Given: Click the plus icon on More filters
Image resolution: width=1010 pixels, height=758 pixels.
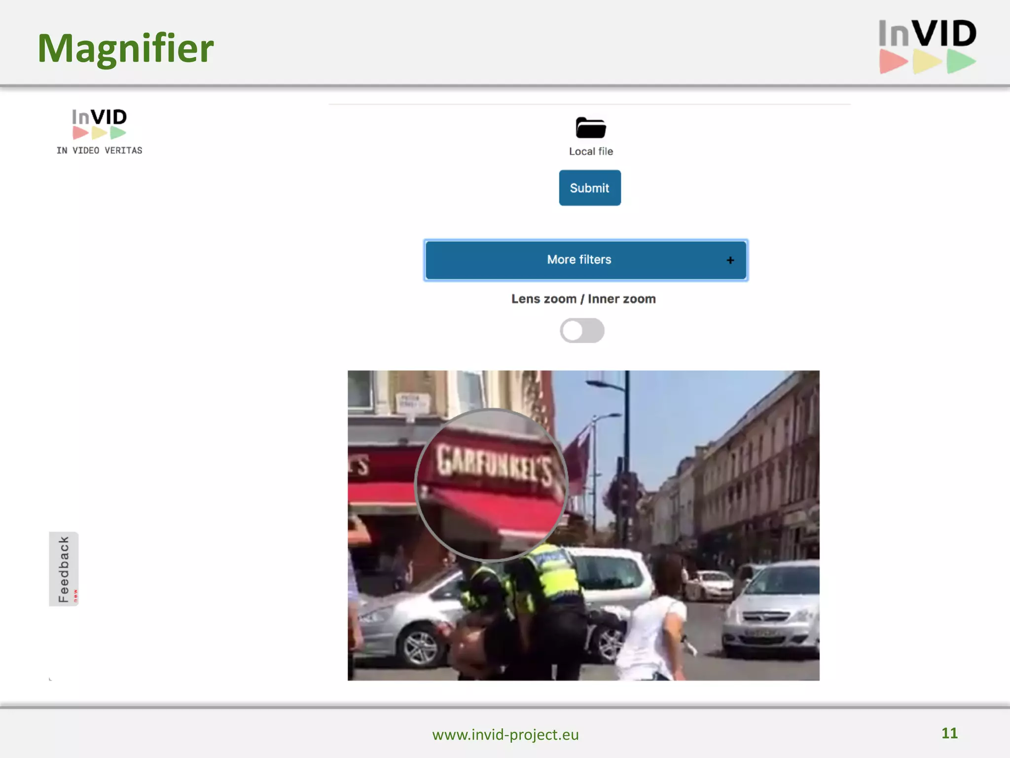Looking at the screenshot, I should [x=730, y=260].
